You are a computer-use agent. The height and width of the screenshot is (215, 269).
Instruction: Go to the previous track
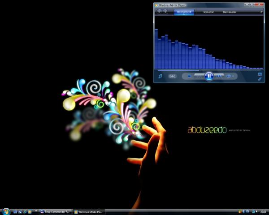pyautogui.click(x=200, y=76)
